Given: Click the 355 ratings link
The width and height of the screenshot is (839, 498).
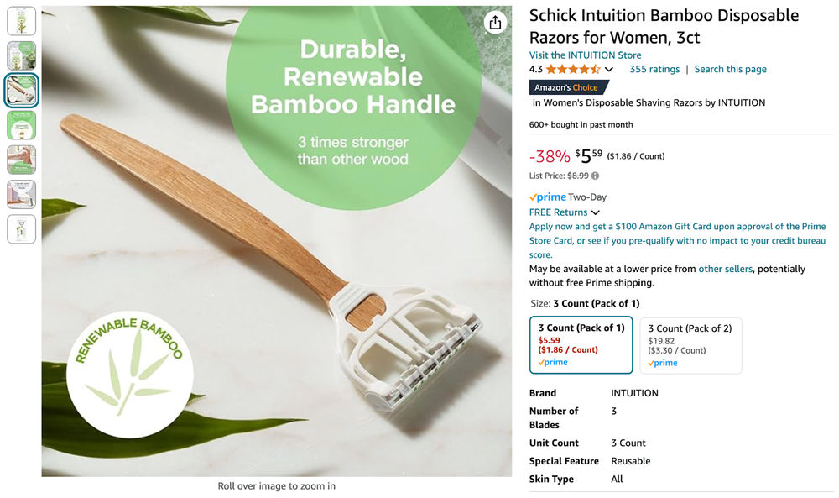Looking at the screenshot, I should tap(654, 69).
